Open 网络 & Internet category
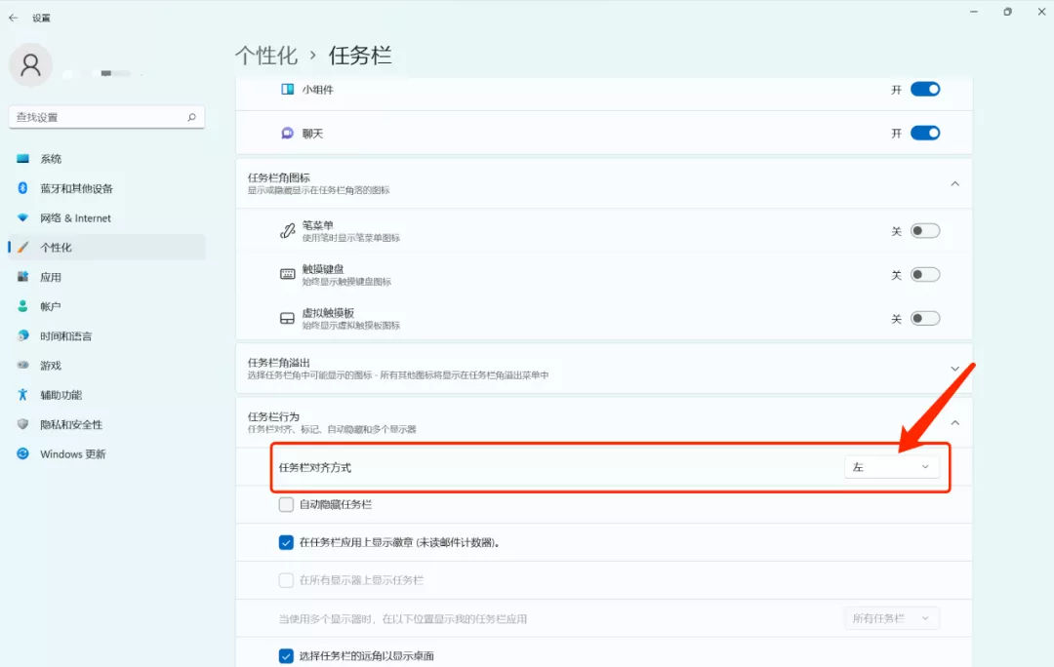 pos(107,217)
